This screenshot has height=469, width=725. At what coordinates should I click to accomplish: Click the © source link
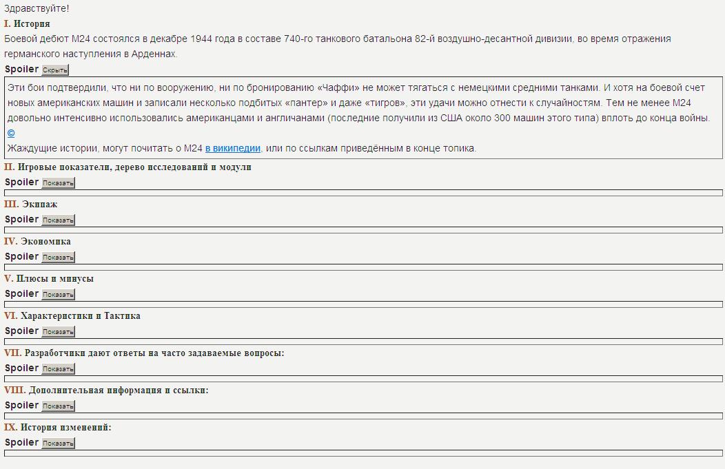[x=11, y=133]
